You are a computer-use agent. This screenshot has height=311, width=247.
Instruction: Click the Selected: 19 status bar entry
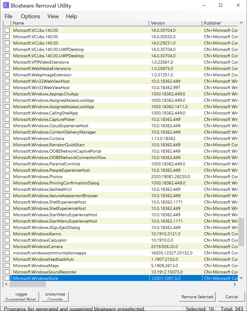tap(199, 309)
